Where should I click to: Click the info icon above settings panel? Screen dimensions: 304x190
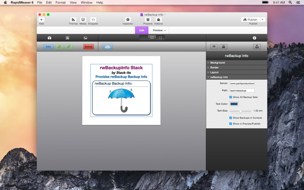(x=254, y=38)
